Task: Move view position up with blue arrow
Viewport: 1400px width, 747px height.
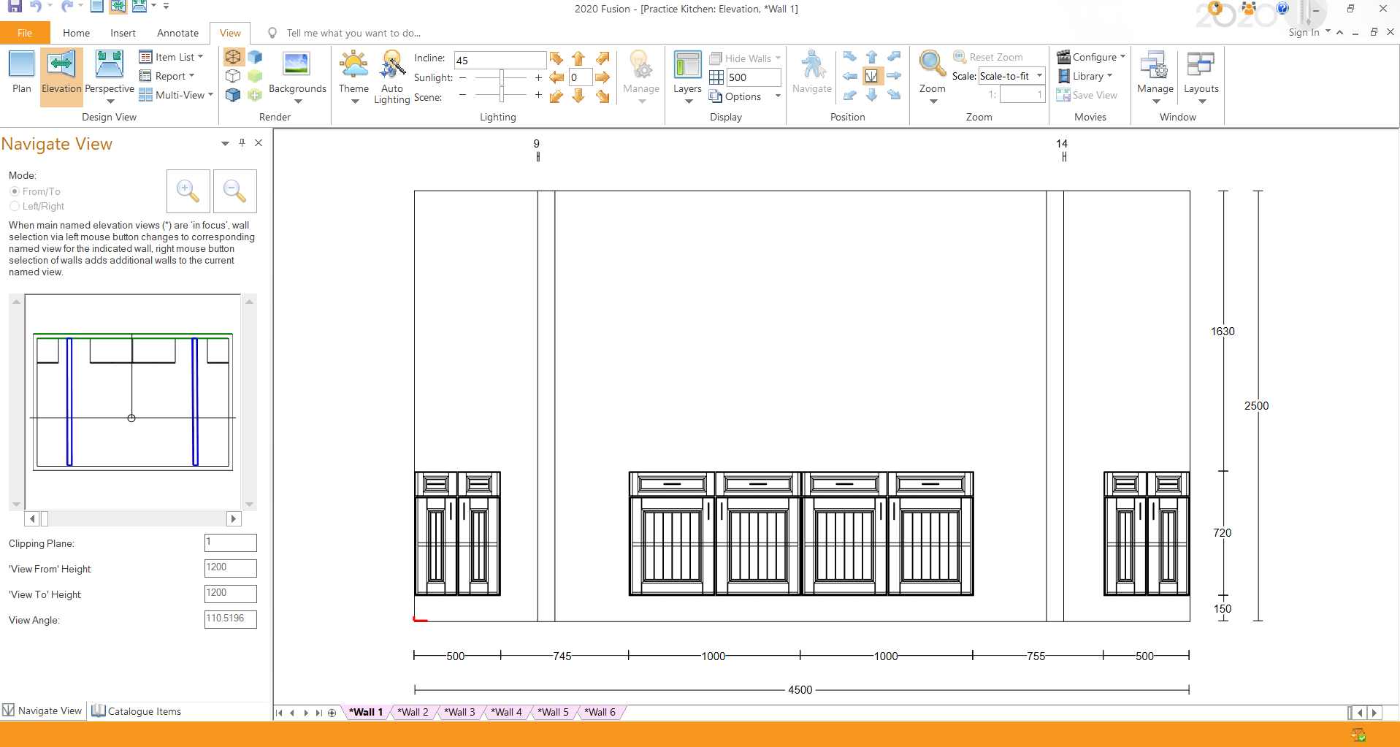Action: (872, 57)
